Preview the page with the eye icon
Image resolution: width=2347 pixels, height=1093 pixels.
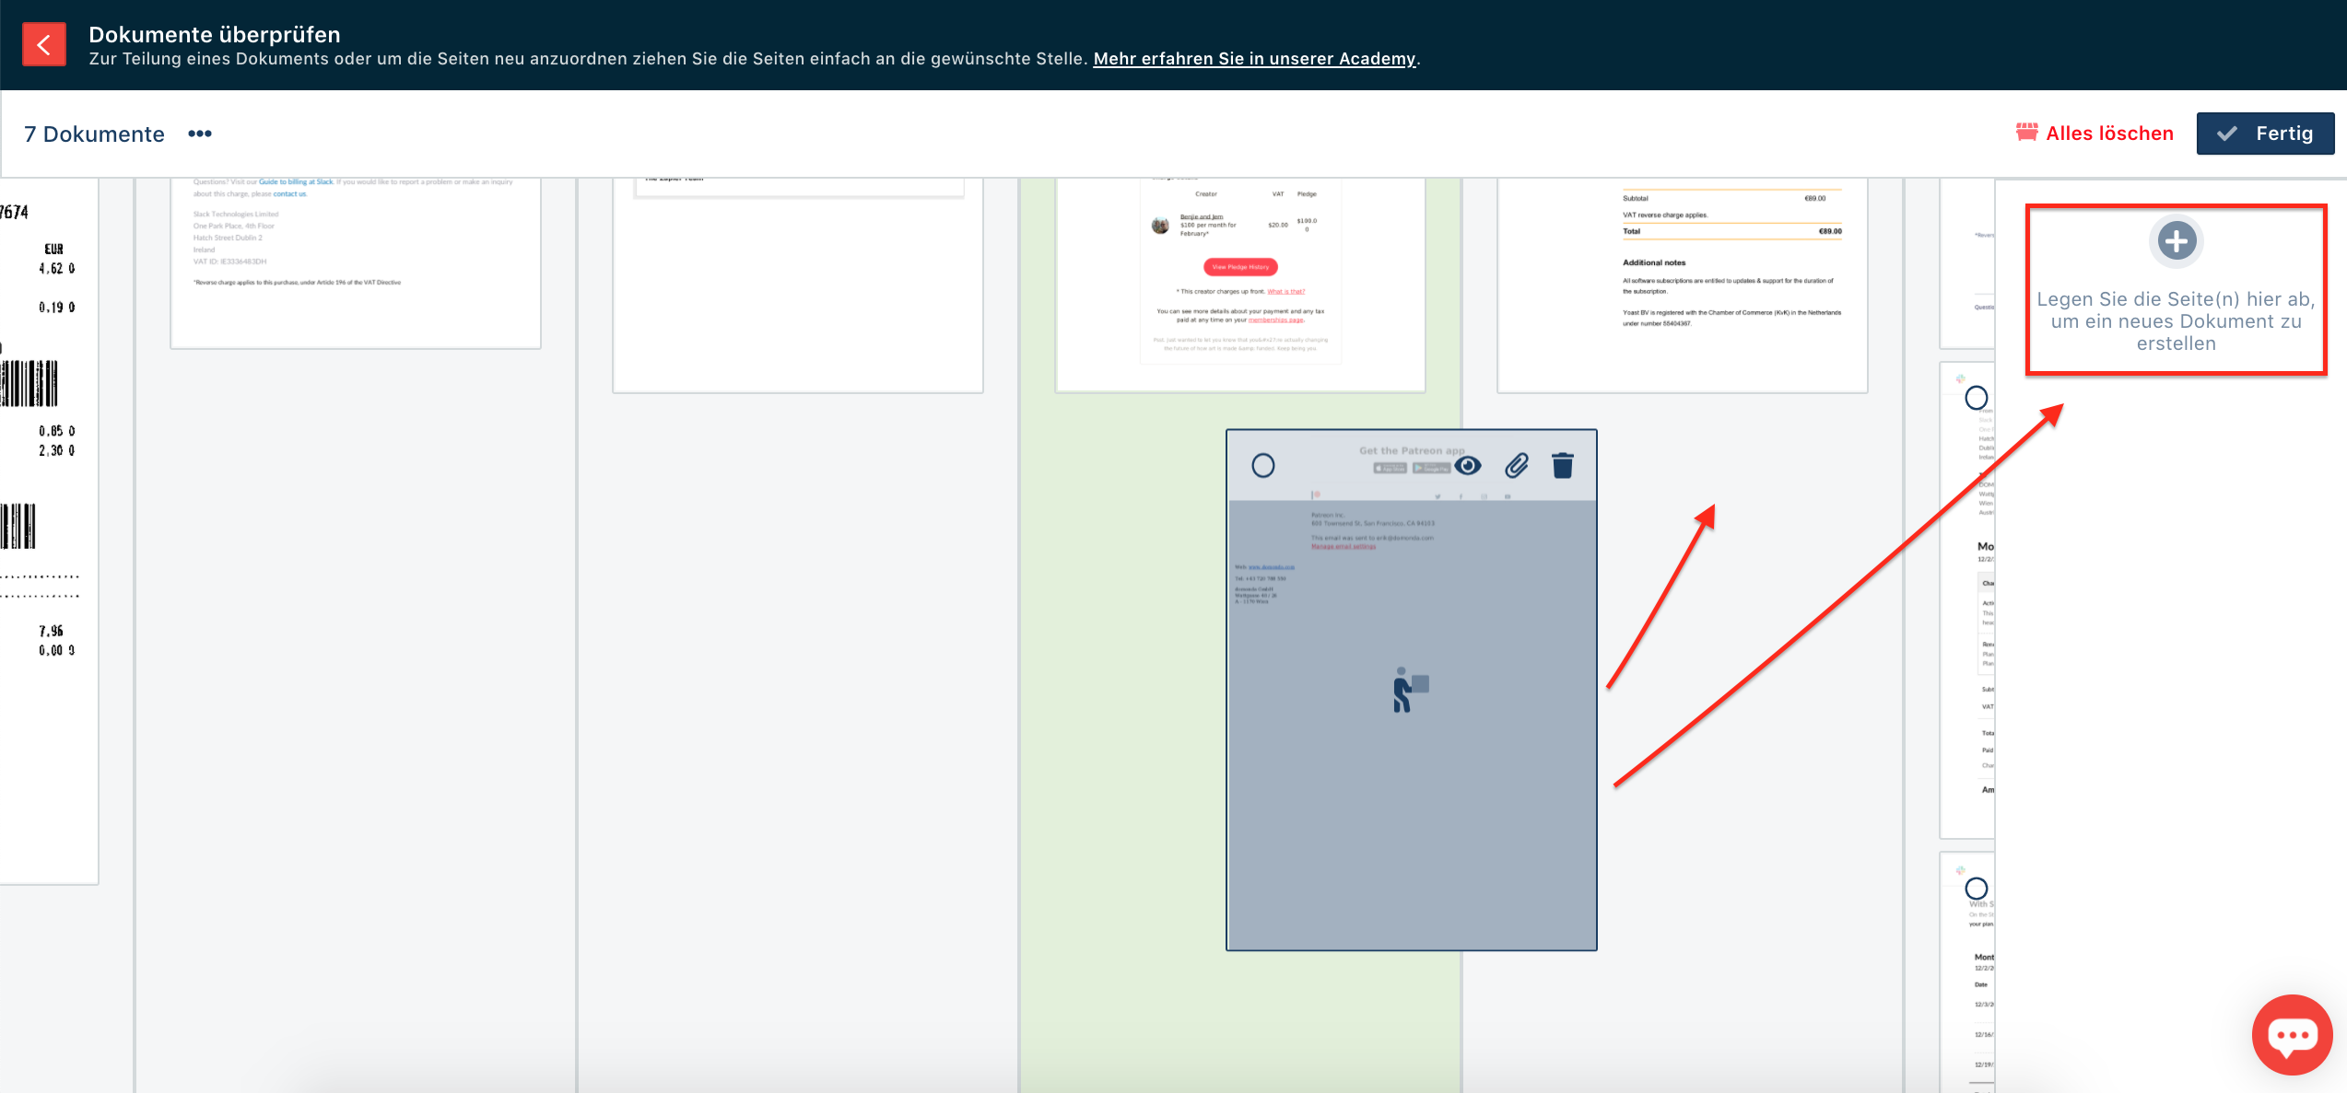click(1468, 466)
